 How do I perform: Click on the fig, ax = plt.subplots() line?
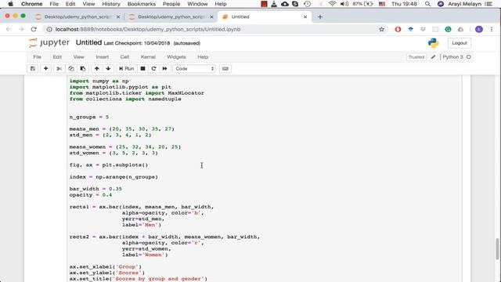point(109,165)
